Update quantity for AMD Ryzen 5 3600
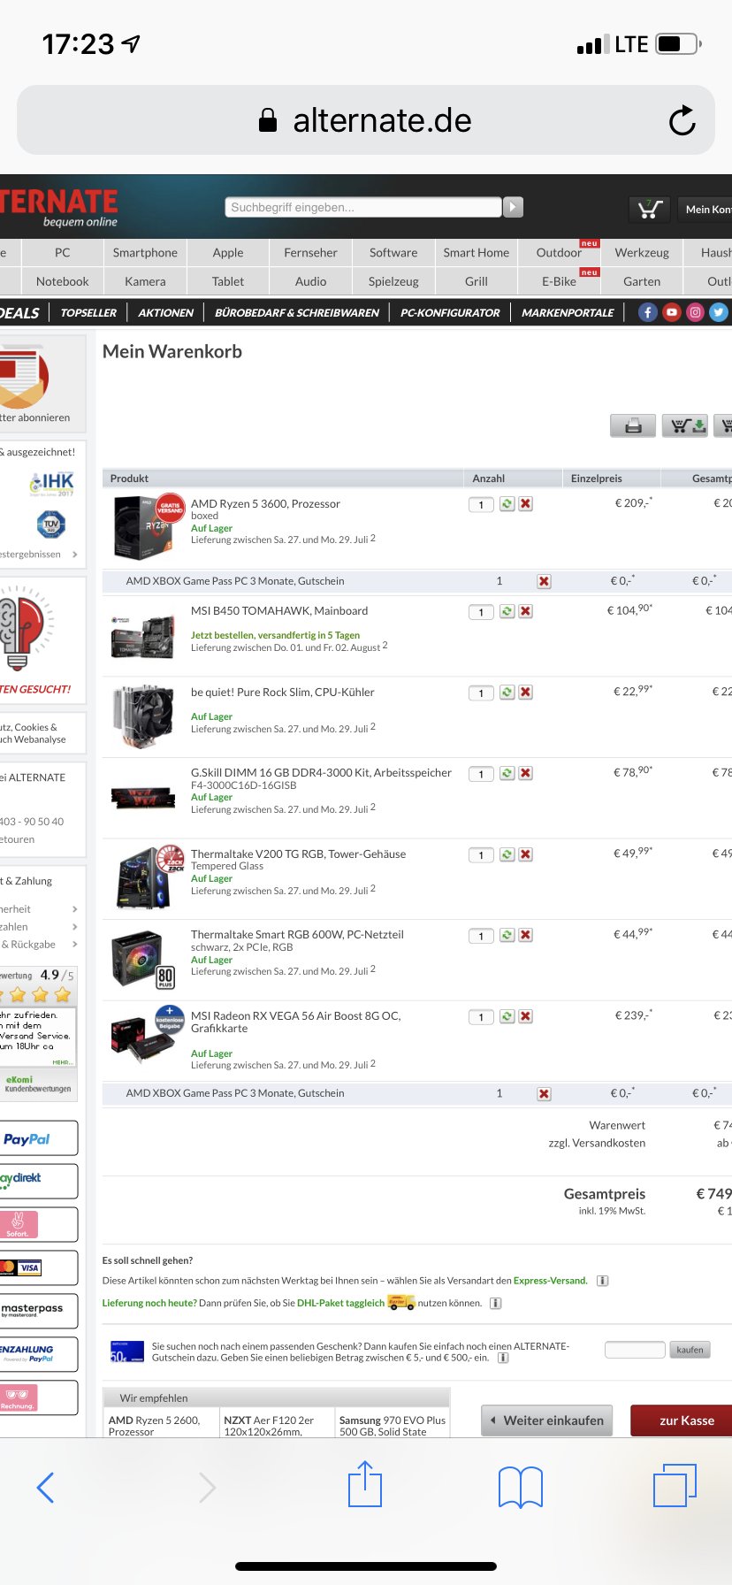 (x=507, y=504)
